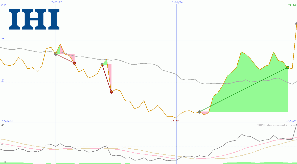Viewport: 297px width, 164px height.
Task: Select the lower red marker on the steep decline
Action: click(x=111, y=92)
